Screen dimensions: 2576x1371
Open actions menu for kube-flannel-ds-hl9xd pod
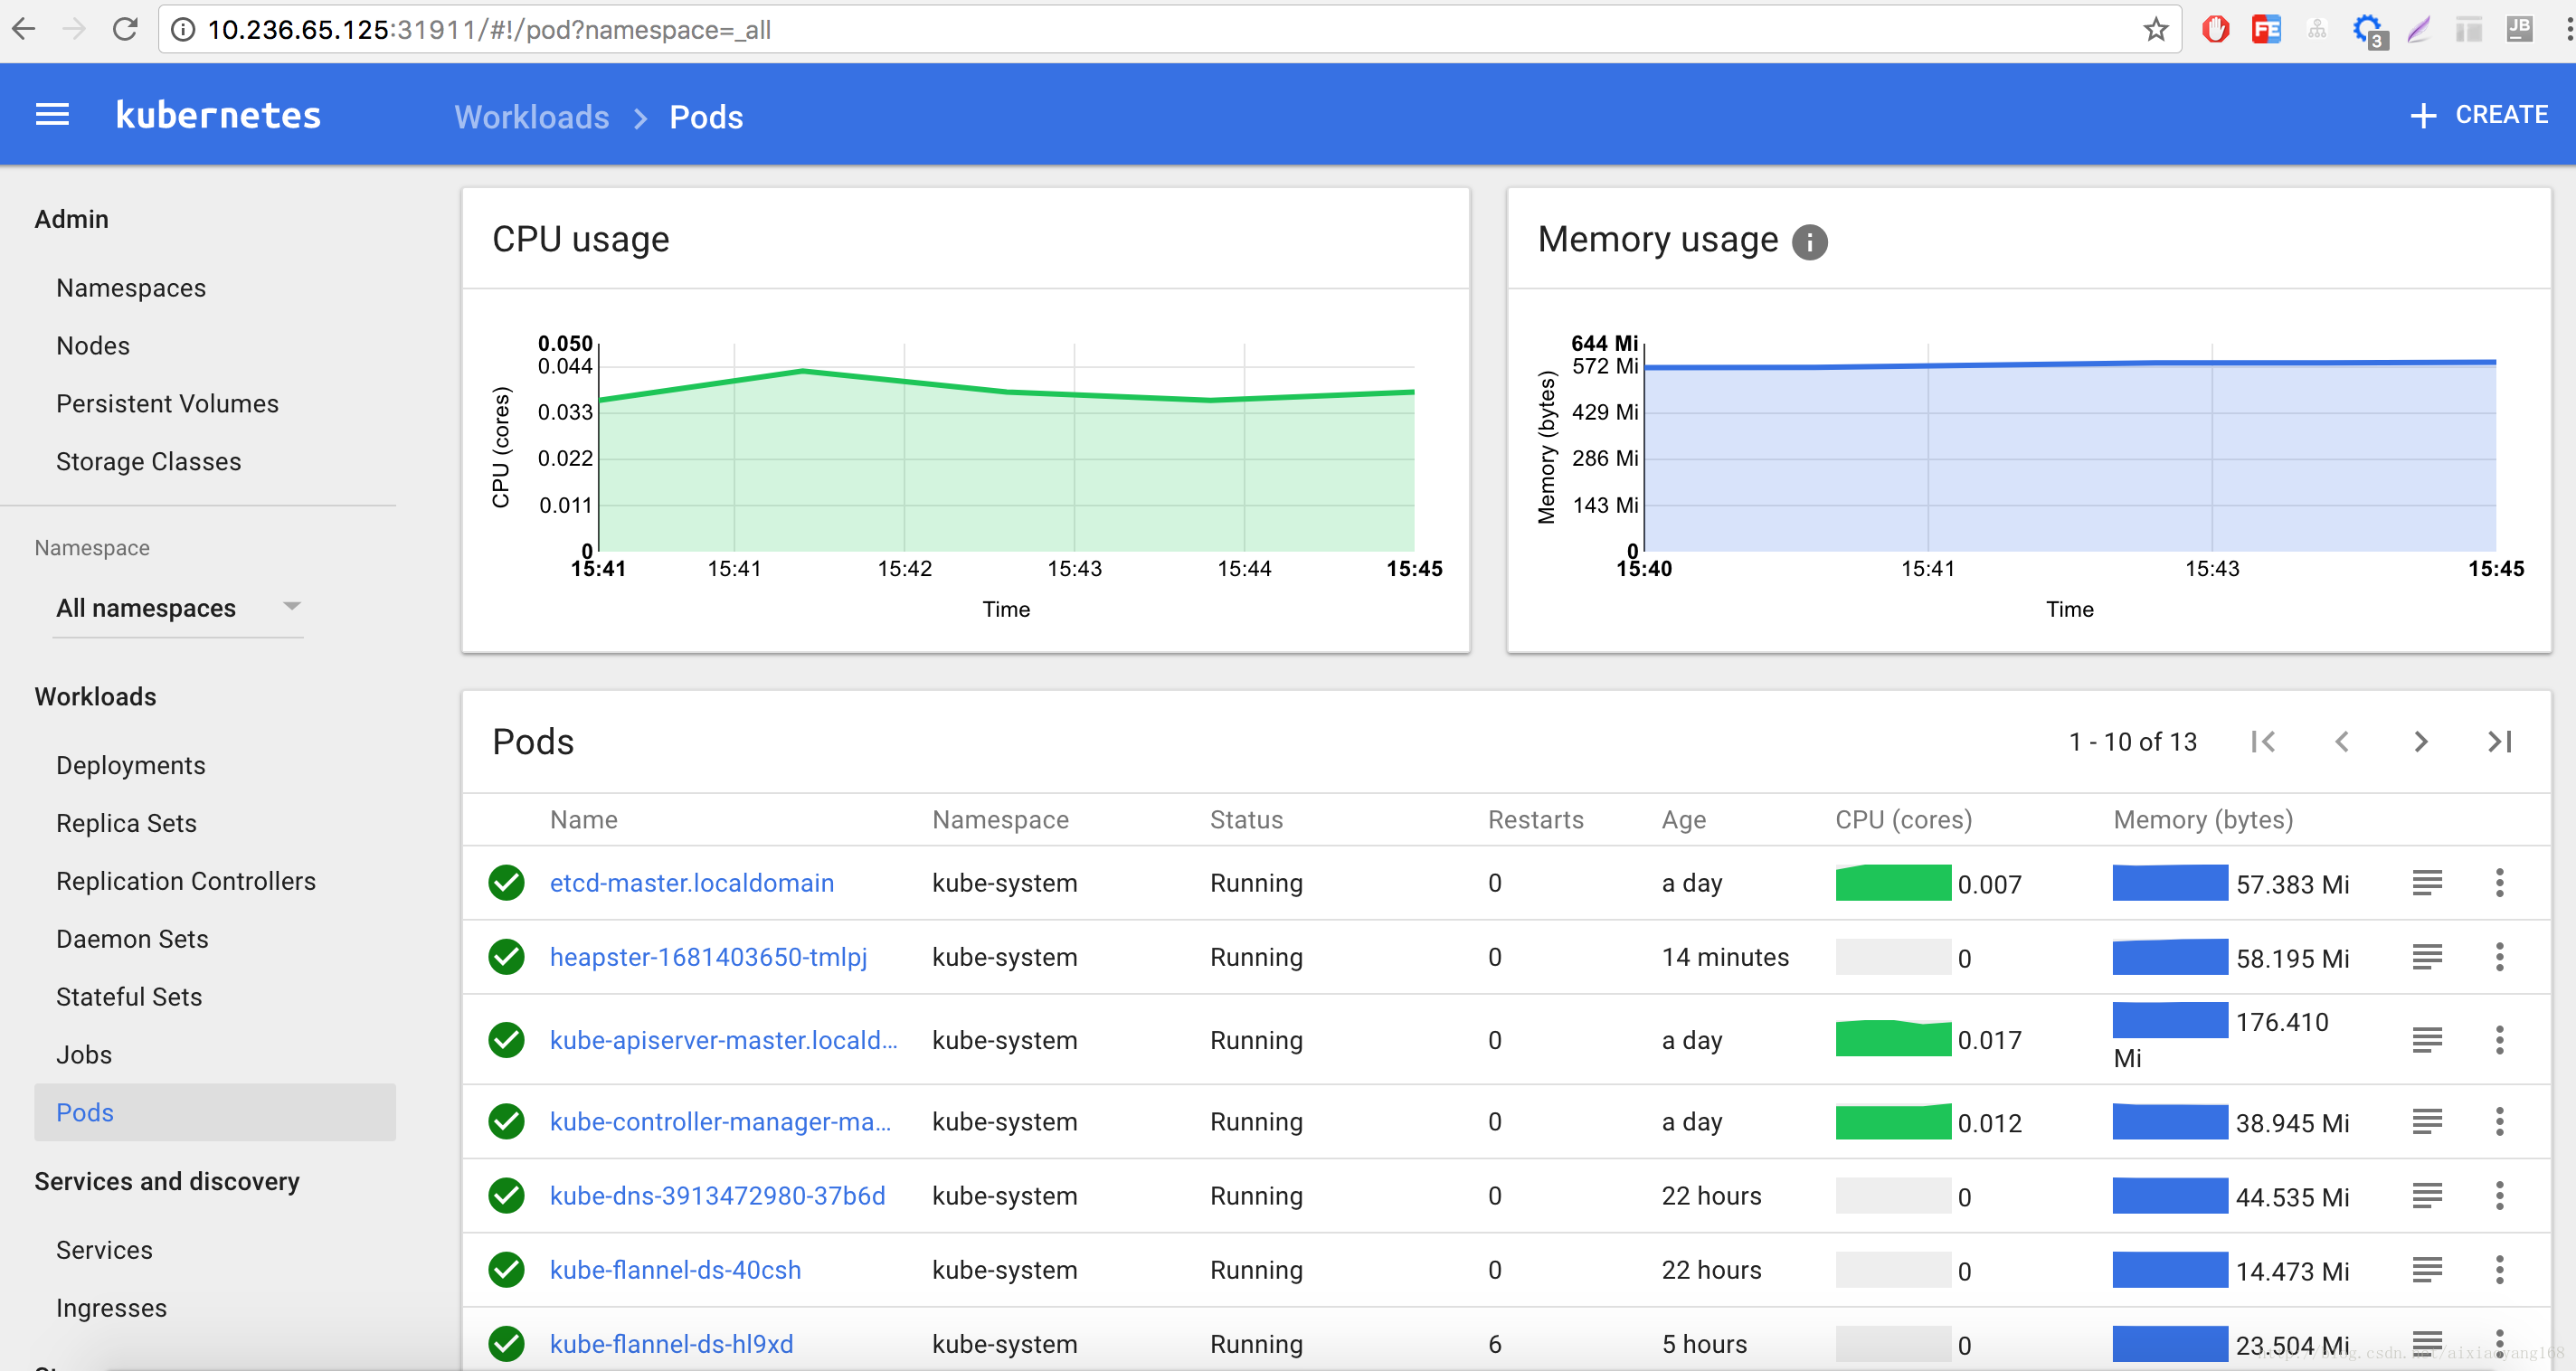2499,1344
